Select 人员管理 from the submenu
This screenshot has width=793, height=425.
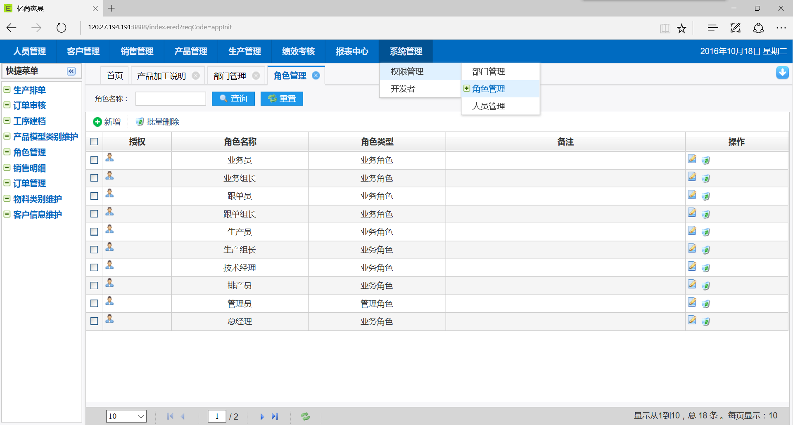[489, 106]
